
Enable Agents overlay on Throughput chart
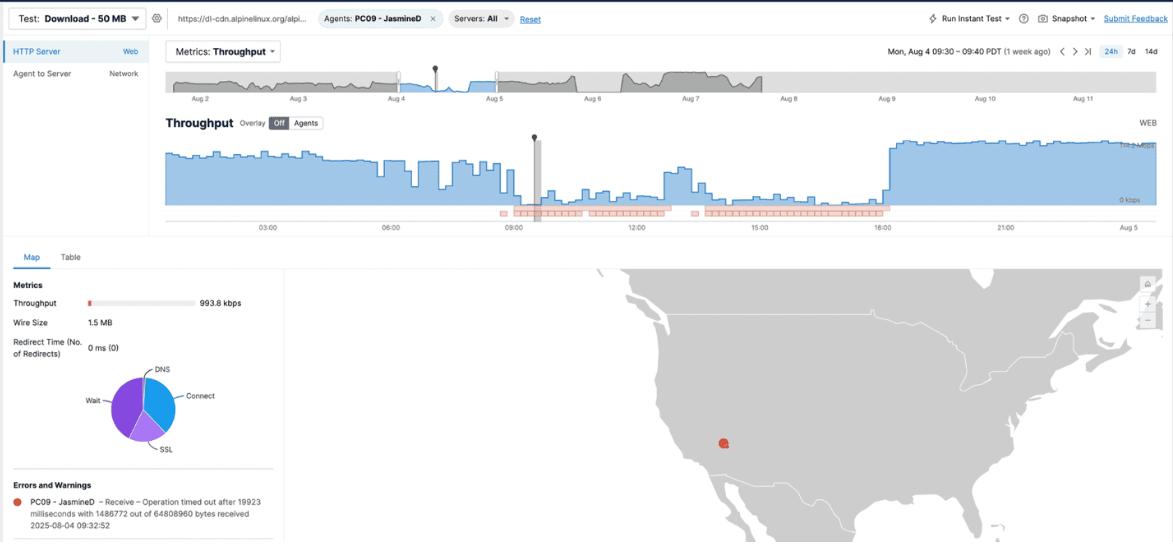(305, 123)
